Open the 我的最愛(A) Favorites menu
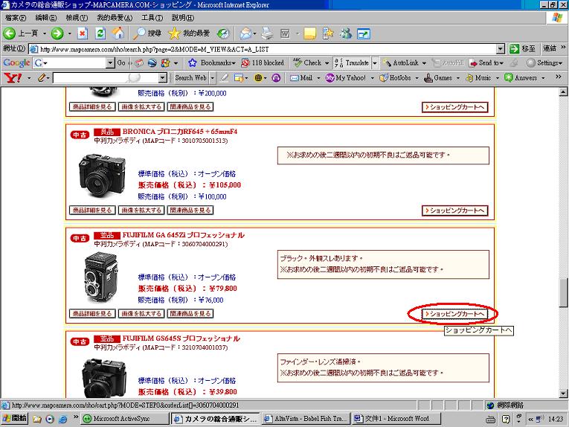 [115, 17]
